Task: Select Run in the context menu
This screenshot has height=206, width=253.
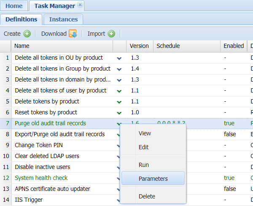Action: click(x=144, y=165)
